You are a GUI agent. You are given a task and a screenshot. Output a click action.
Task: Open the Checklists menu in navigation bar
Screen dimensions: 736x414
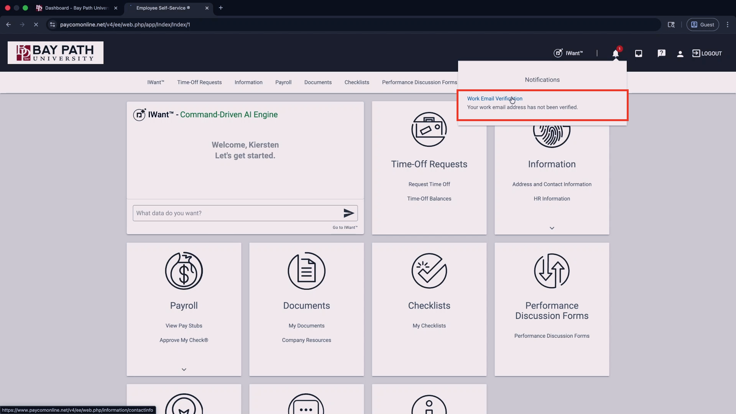tap(356, 82)
